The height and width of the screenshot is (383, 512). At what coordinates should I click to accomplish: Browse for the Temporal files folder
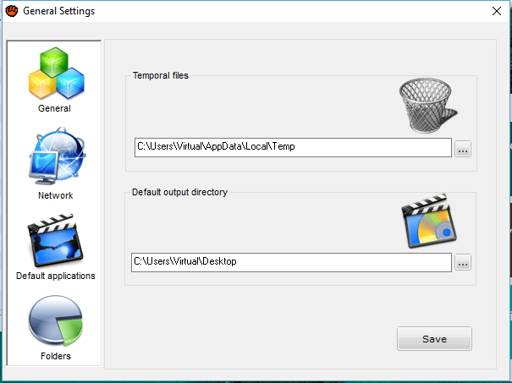(462, 149)
